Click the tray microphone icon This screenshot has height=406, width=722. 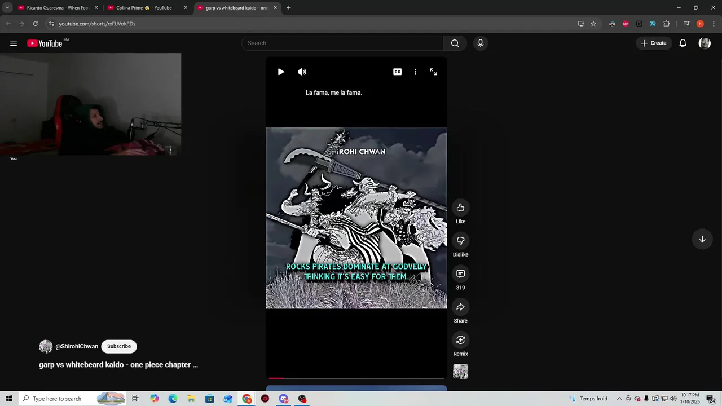[x=646, y=399]
